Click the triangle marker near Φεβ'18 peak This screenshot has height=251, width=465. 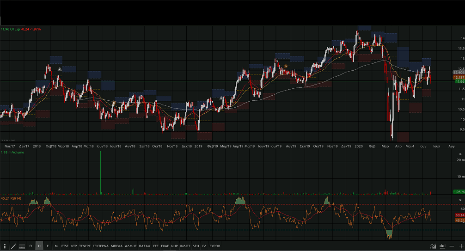(60, 69)
